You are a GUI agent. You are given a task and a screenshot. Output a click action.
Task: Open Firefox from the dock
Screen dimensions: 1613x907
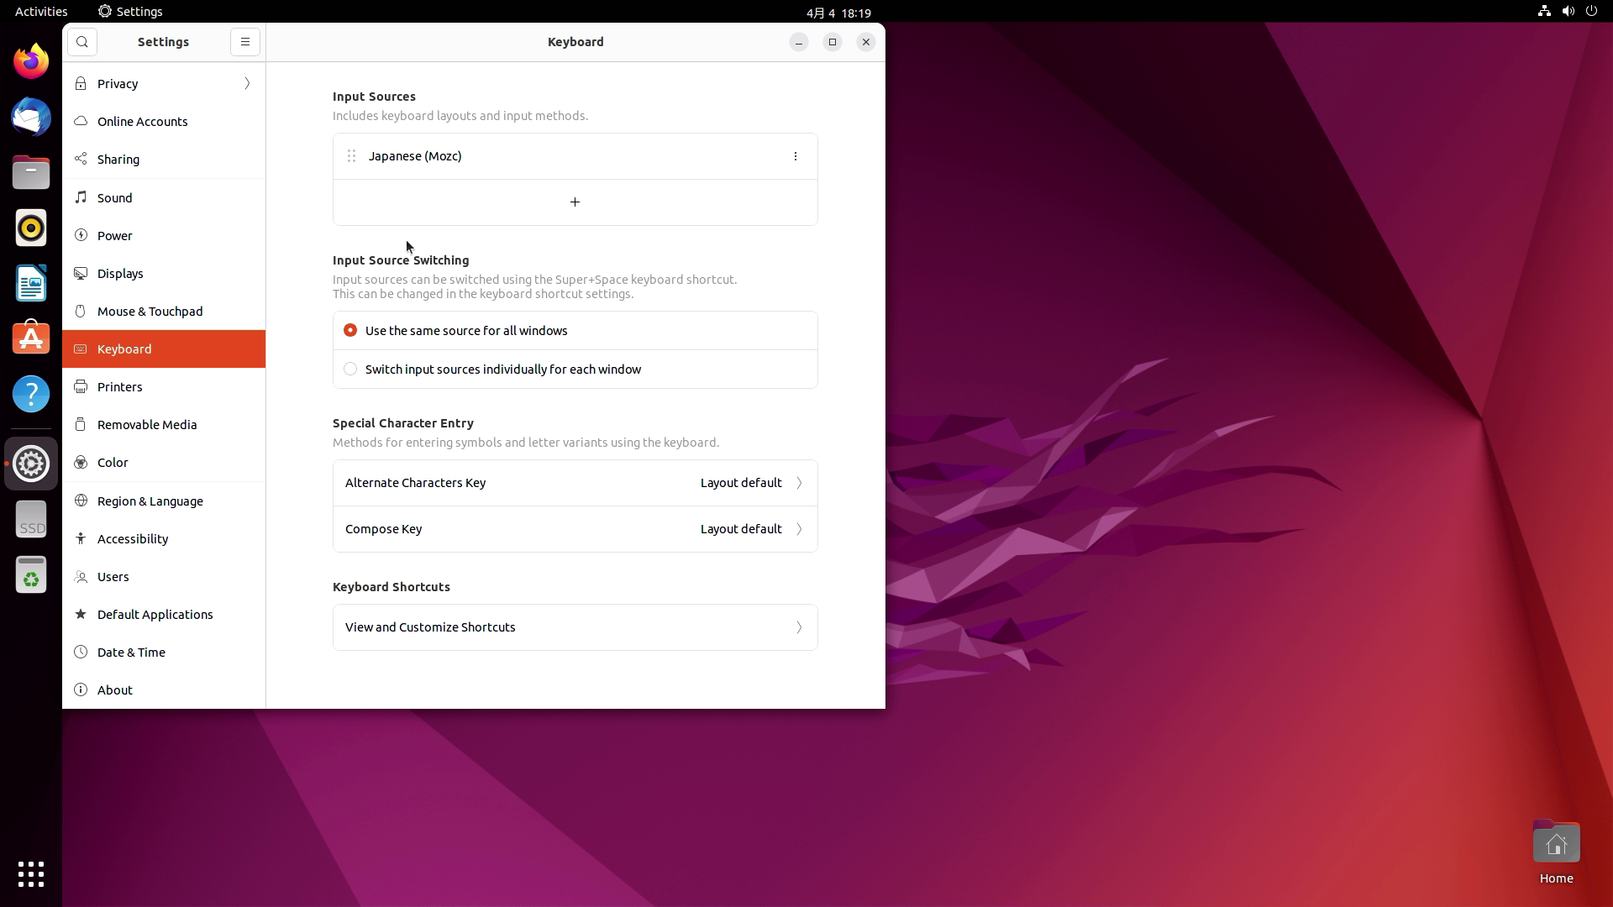[30, 60]
